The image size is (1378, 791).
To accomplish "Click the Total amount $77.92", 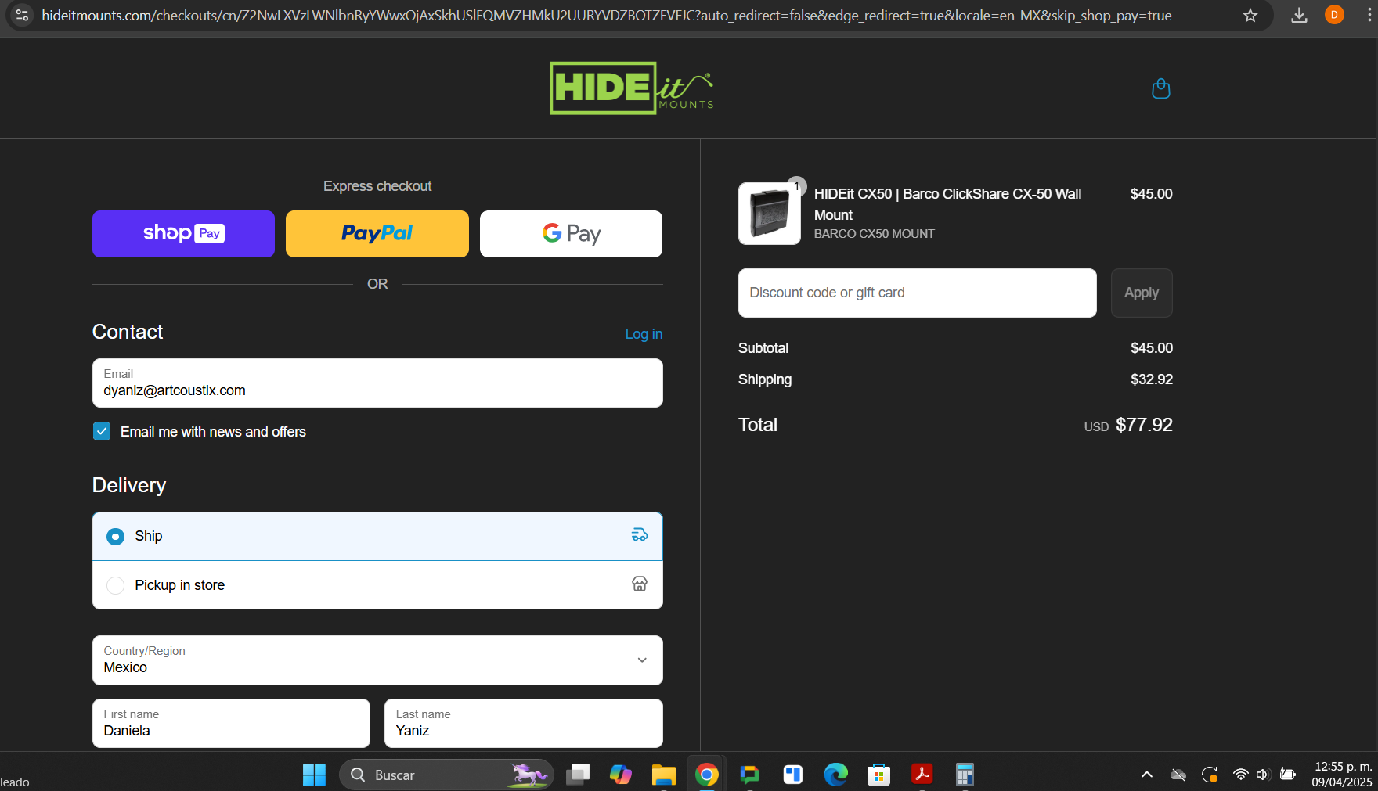I will point(1144,425).
